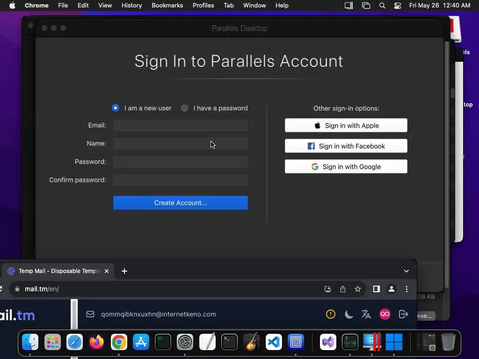Click Sign in with Facebook
Image resolution: width=479 pixels, height=359 pixels.
[346, 146]
